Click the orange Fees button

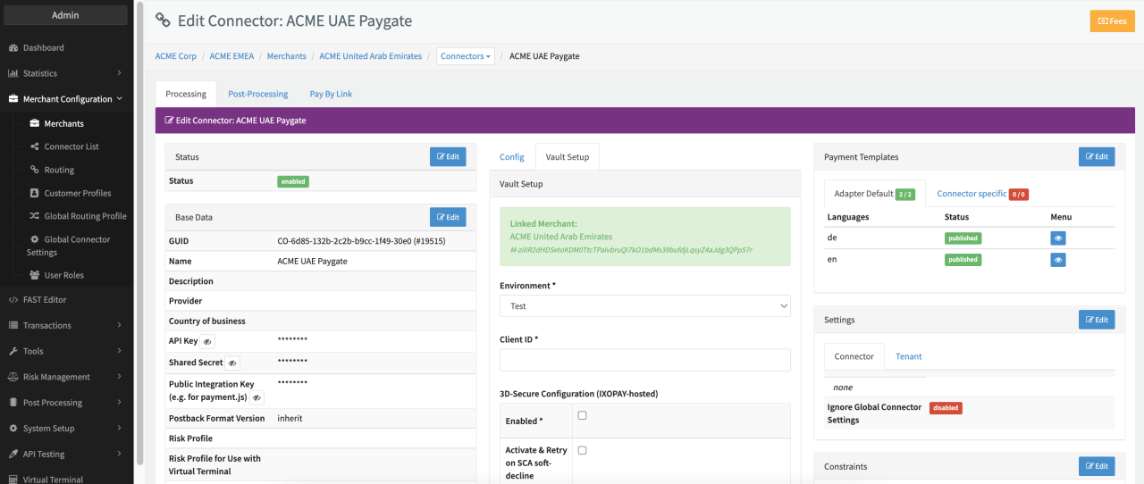pyautogui.click(x=1112, y=21)
